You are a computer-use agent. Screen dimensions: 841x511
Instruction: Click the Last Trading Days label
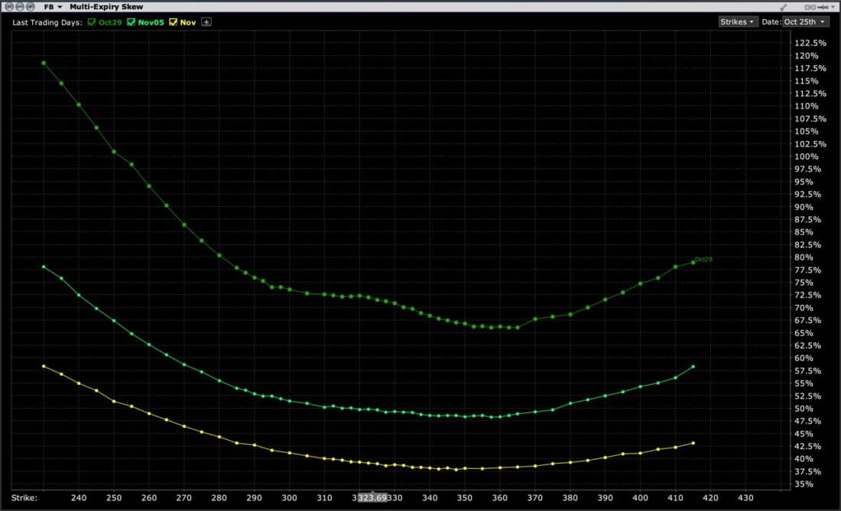47,22
